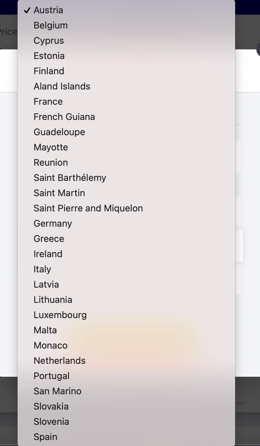Choose French Guiana from the dropdown
The image size is (260, 446).
[x=64, y=117]
